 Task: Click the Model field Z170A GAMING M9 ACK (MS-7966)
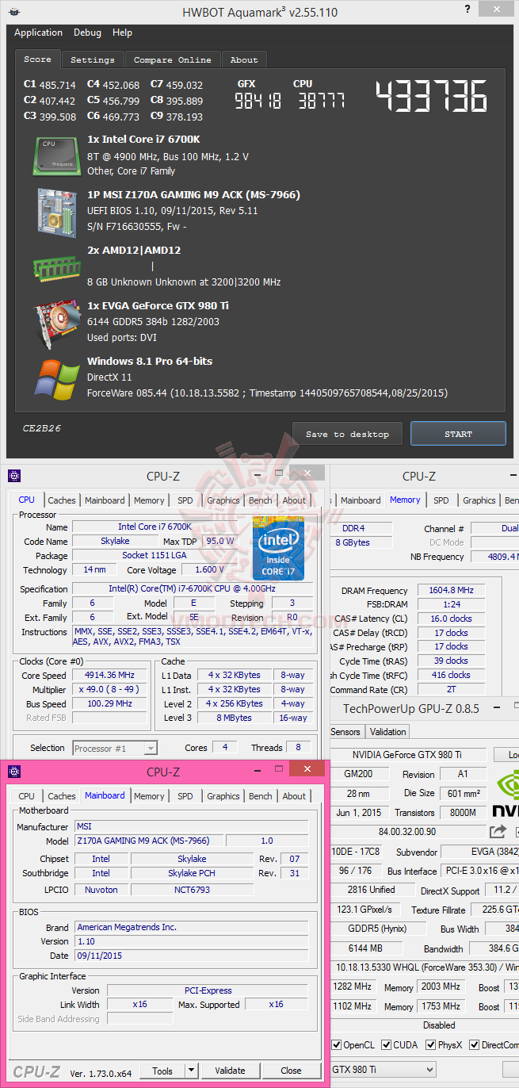pos(150,841)
